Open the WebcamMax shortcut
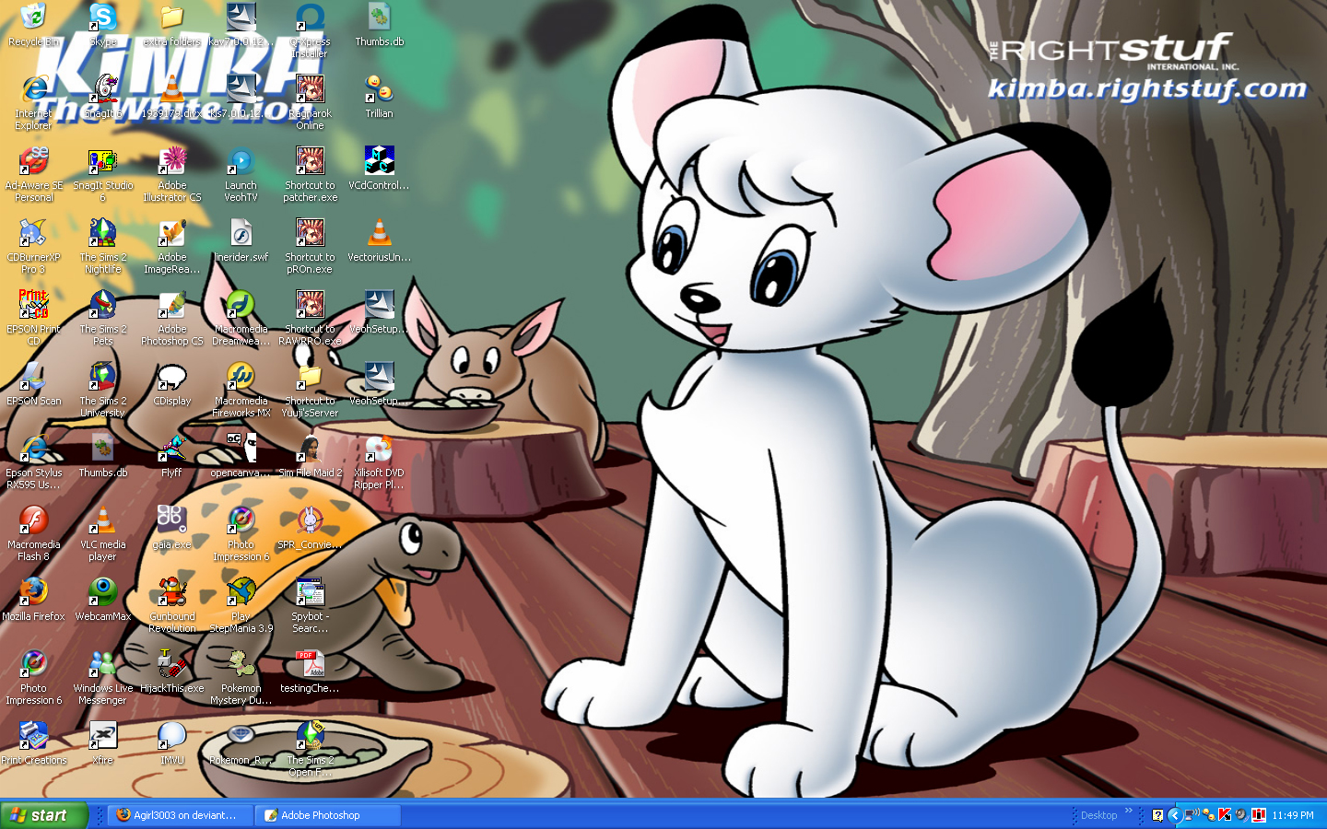Image resolution: width=1327 pixels, height=829 pixels. [102, 600]
